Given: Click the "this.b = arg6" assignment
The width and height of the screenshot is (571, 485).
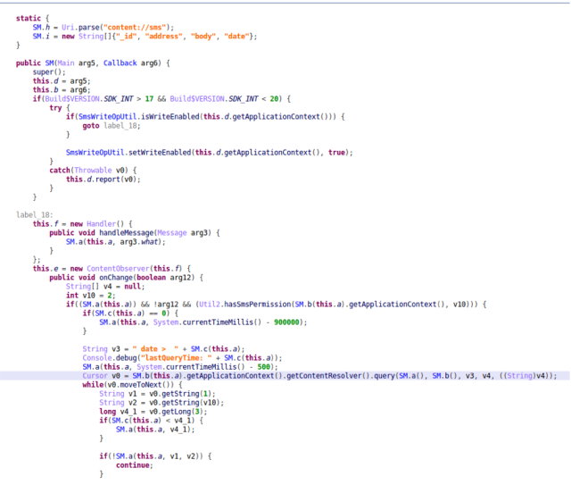Looking at the screenshot, I should coord(62,89).
